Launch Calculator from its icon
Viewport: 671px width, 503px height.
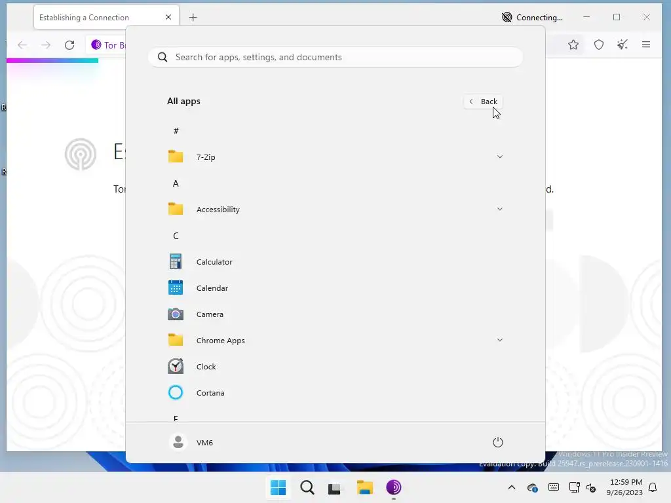pyautogui.click(x=176, y=261)
